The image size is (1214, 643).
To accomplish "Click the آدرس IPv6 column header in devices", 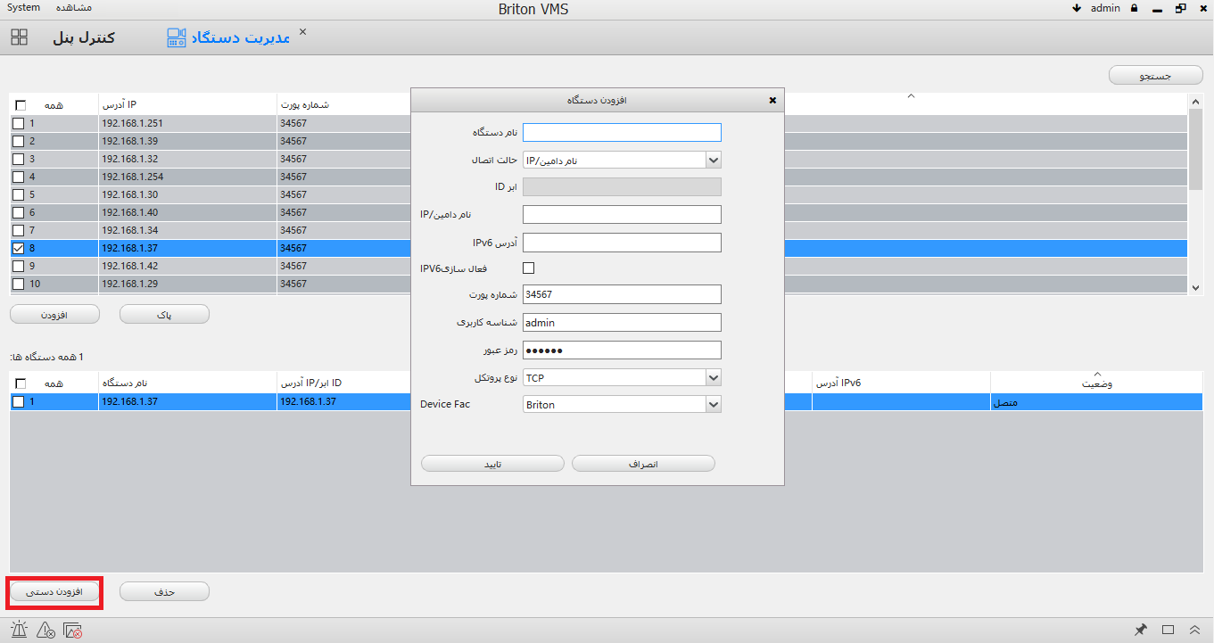I will click(x=901, y=383).
